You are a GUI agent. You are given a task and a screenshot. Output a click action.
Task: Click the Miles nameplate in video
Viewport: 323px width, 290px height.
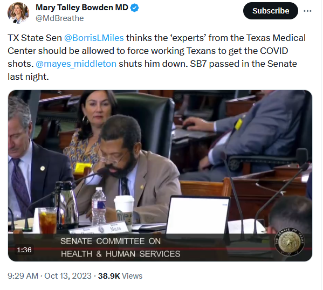click(99, 228)
